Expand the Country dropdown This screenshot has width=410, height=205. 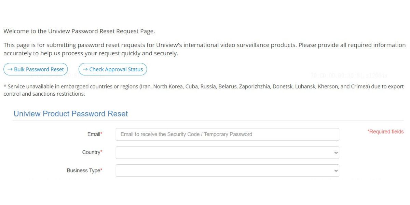[x=228, y=152]
